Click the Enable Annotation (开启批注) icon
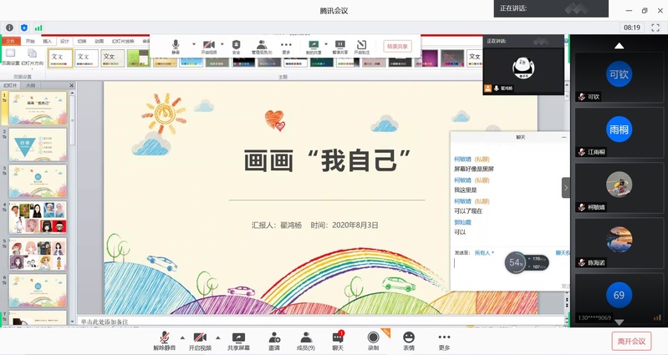Screen dimensions: 668x355 point(361,44)
